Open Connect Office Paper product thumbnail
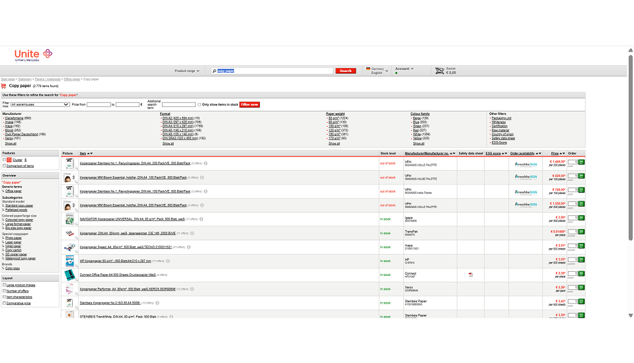The height and width of the screenshot is (363, 634). click(x=69, y=275)
